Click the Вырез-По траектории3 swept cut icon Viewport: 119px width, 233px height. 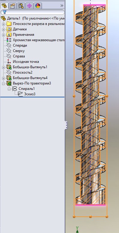(x=9, y=83)
